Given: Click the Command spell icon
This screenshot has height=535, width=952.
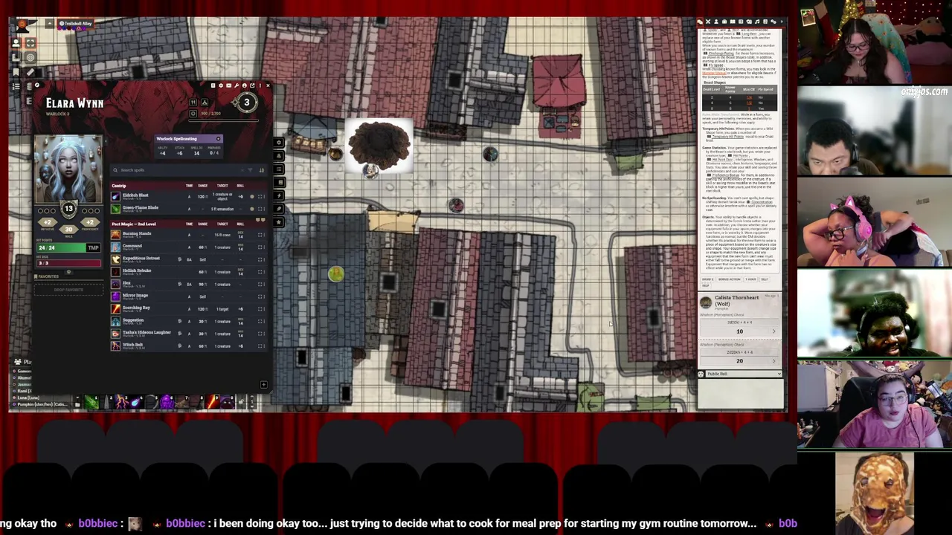Looking at the screenshot, I should [115, 247].
